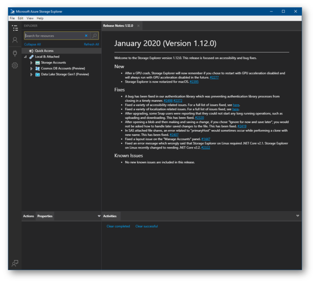This screenshot has height=281, width=314.
Task: Click the Send Feedback icon at bottom
Action: pyautogui.click(x=15, y=263)
